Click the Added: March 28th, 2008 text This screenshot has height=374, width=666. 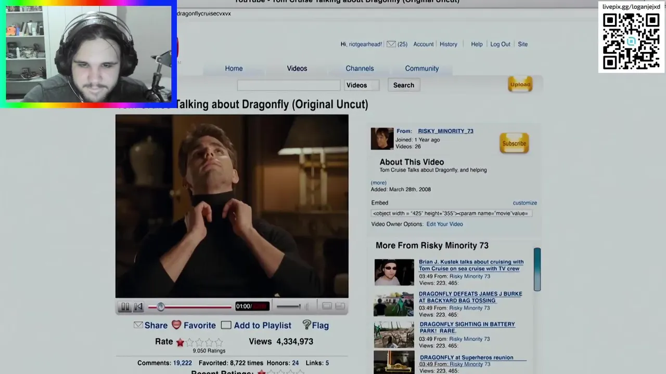click(401, 190)
